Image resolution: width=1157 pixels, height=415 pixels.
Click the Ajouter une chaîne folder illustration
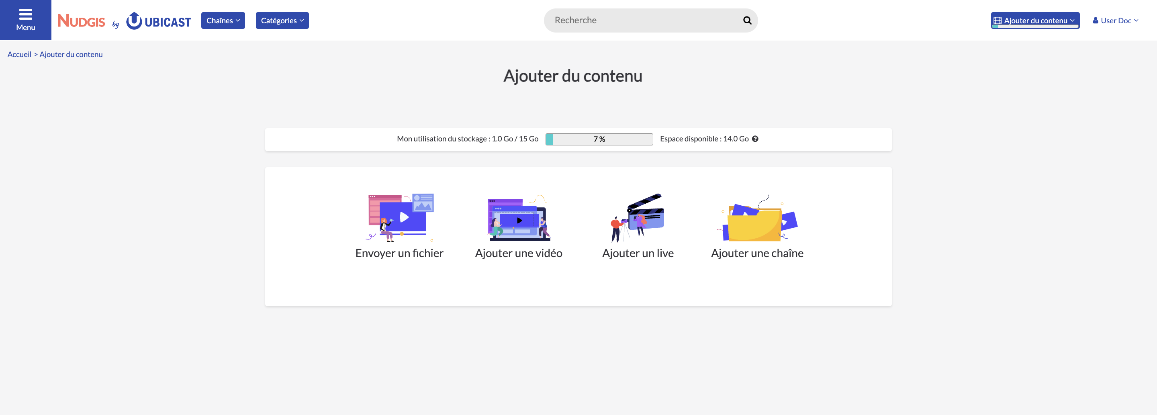pos(757,218)
